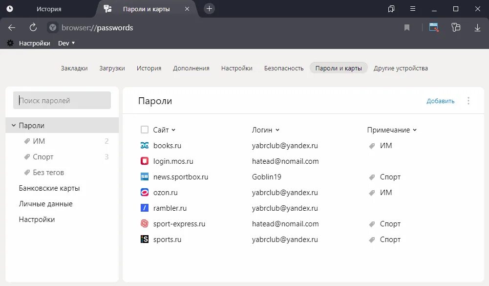Click the back navigation arrow

pos(12,28)
